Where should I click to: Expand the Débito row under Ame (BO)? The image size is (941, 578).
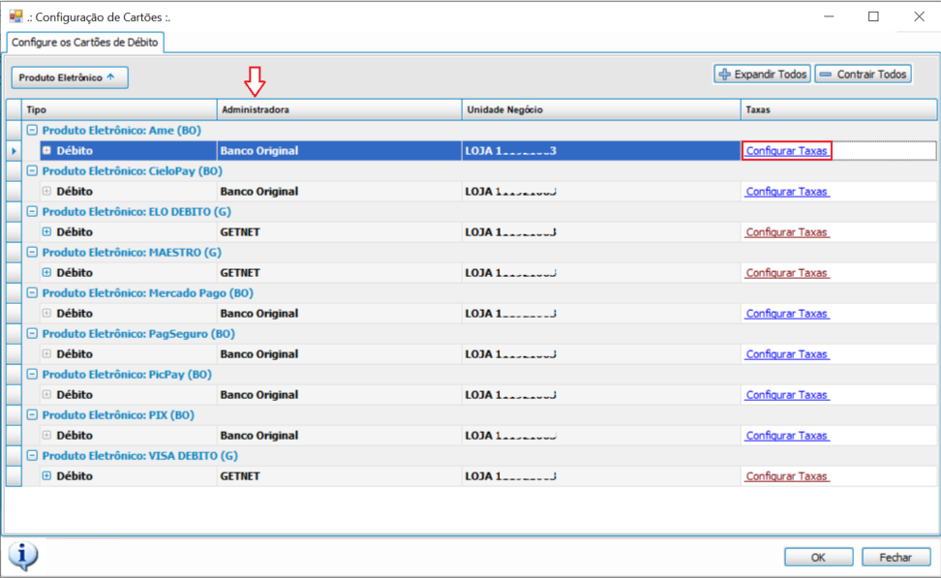[x=46, y=151]
